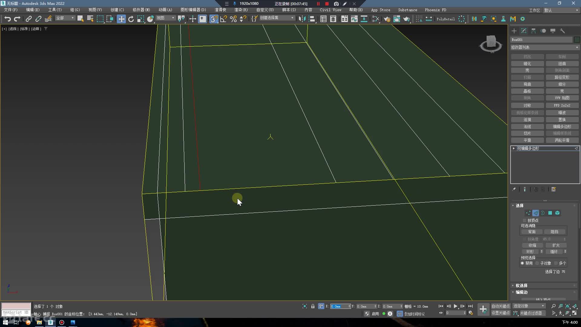Select the 多个 preview radio button

(x=556, y=263)
